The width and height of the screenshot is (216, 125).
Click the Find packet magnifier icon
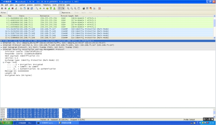click(x=37, y=8)
